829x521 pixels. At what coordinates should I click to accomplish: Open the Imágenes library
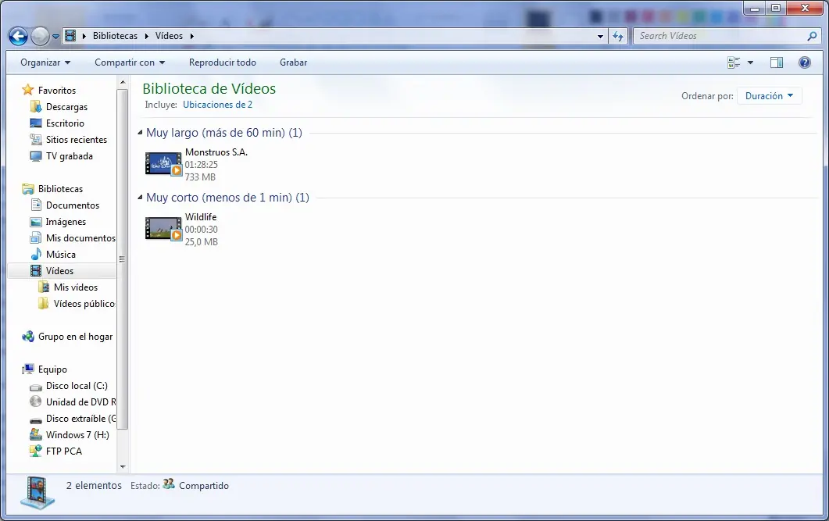[66, 221]
